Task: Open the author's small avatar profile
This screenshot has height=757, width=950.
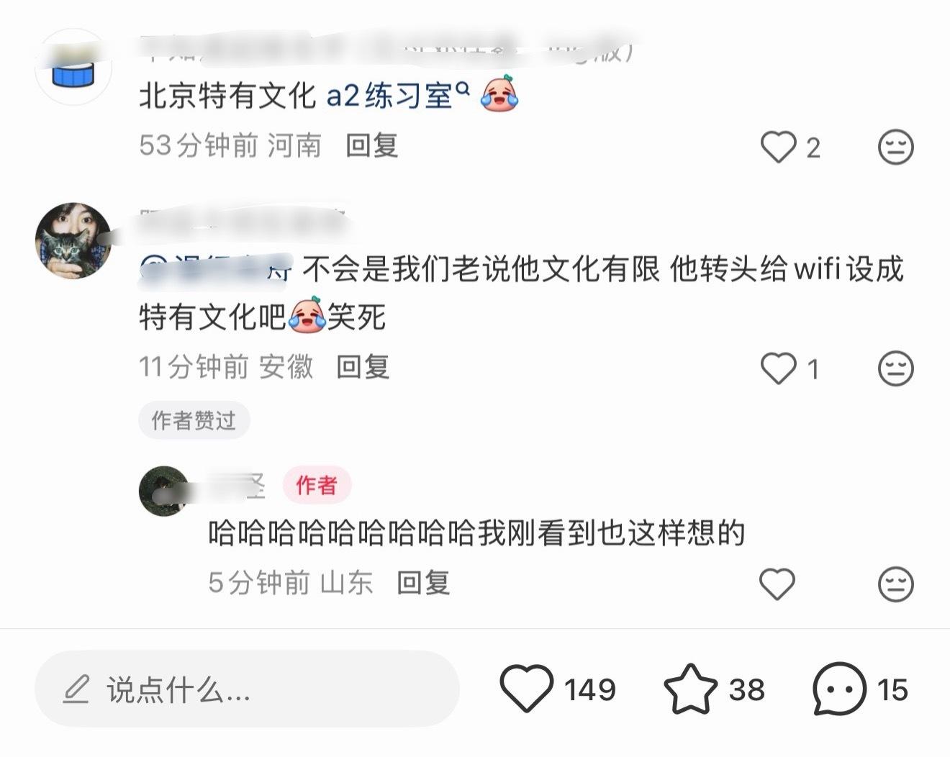Action: [x=164, y=491]
